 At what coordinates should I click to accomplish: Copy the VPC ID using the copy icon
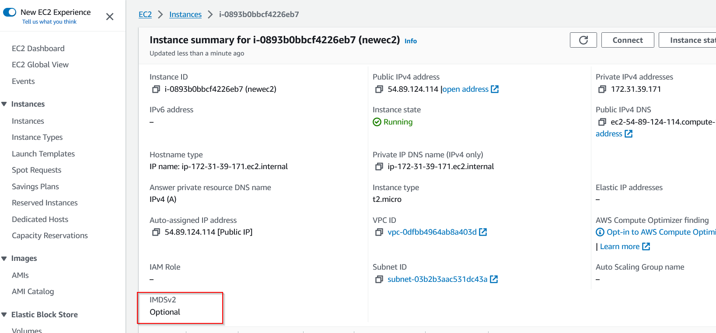(x=379, y=232)
